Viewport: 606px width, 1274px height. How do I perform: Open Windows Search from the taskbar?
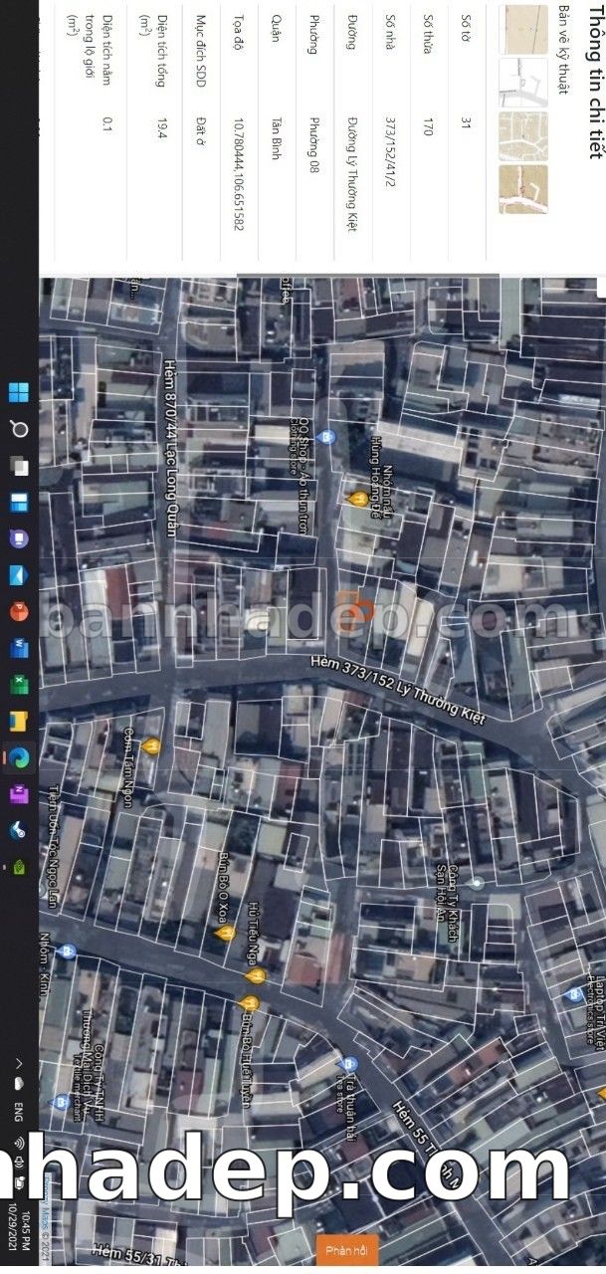(x=19, y=430)
